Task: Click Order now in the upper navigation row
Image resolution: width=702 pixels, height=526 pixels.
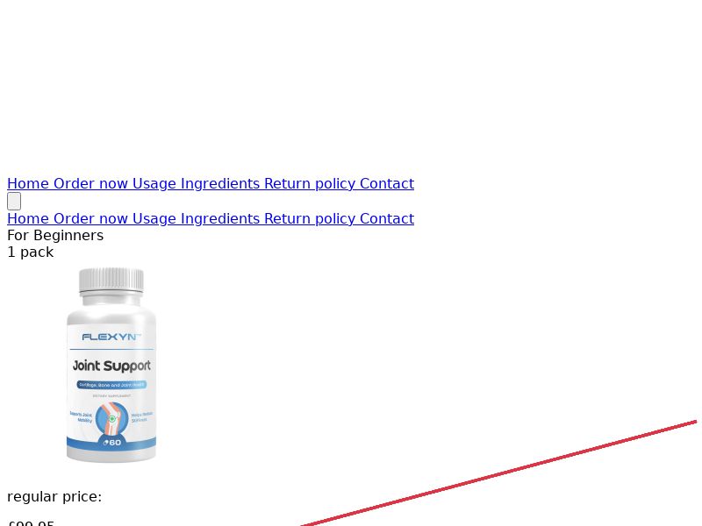Action: coord(91,183)
